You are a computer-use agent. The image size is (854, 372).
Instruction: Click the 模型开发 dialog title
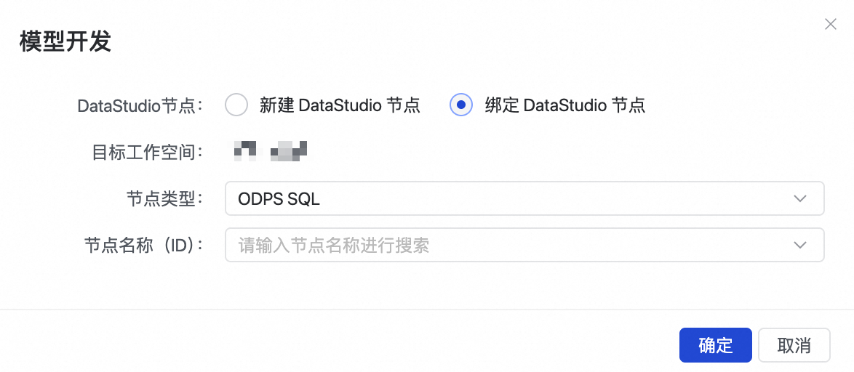tap(65, 41)
